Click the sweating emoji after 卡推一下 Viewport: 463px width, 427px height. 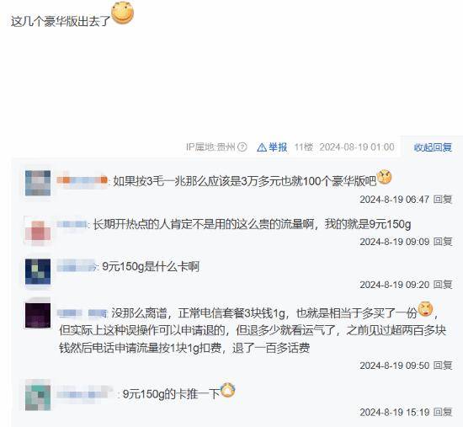tap(228, 390)
